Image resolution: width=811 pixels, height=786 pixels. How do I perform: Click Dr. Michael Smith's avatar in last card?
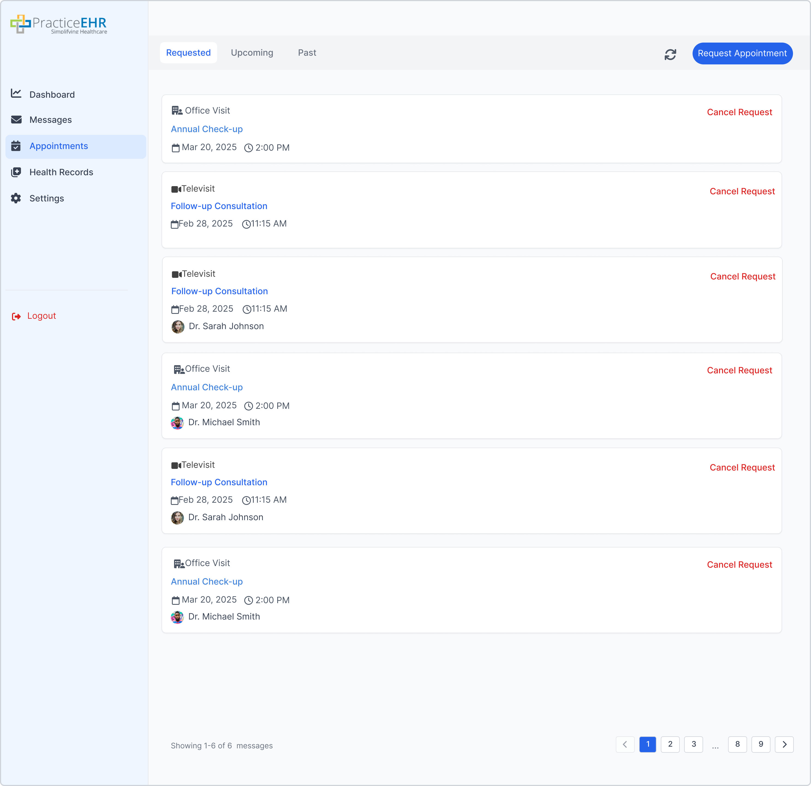177,617
